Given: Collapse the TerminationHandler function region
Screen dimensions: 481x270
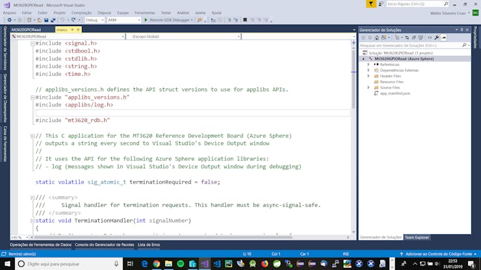Looking at the screenshot, I should click(32, 221).
